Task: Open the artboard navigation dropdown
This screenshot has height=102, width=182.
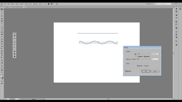Action: [19, 99]
